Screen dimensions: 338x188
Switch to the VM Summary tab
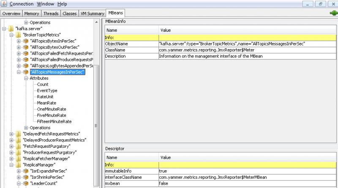tap(92, 14)
